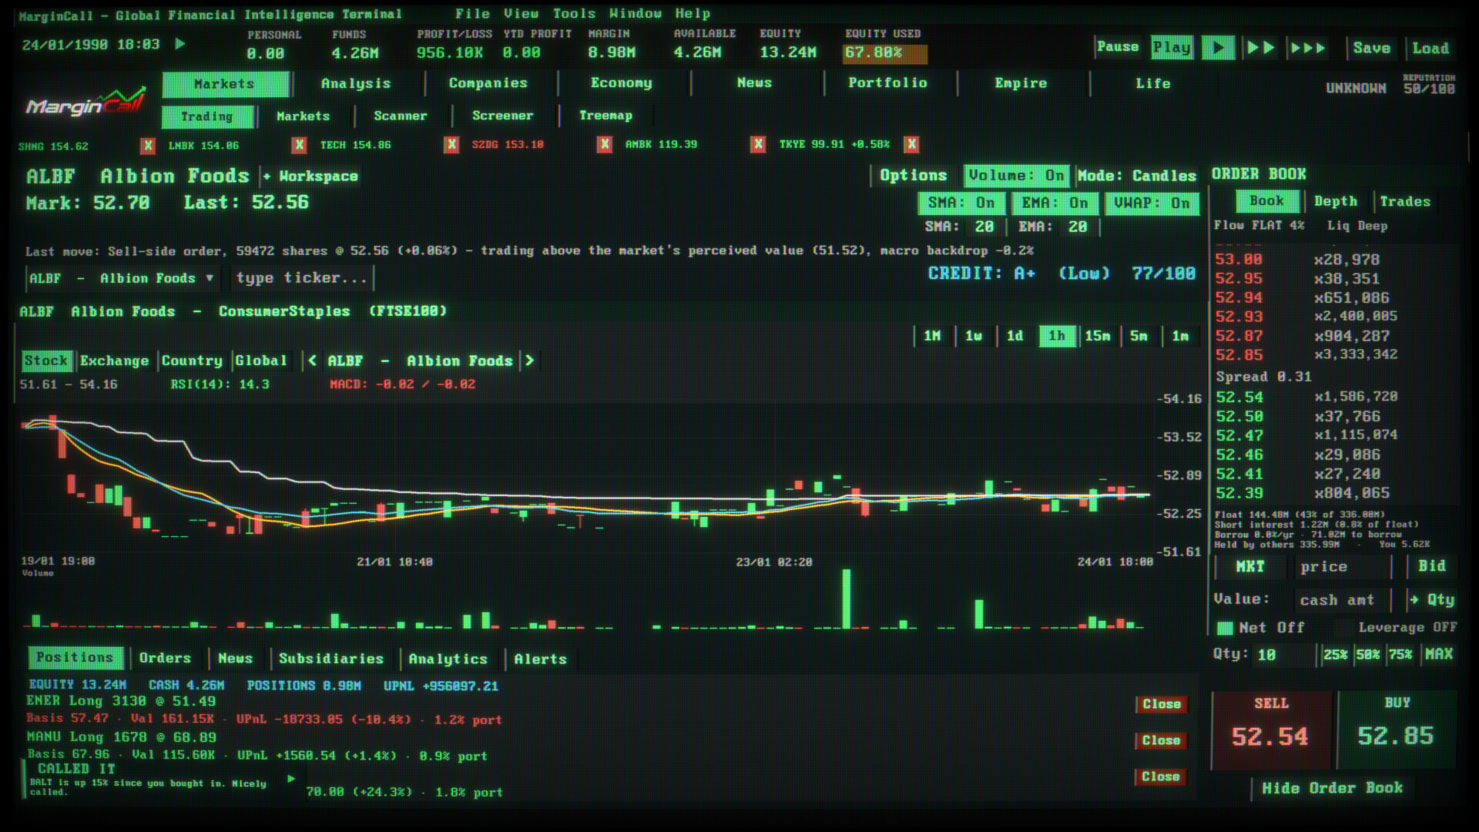Click the BUY 52.85 button
This screenshot has height=832, width=1479.
point(1396,730)
